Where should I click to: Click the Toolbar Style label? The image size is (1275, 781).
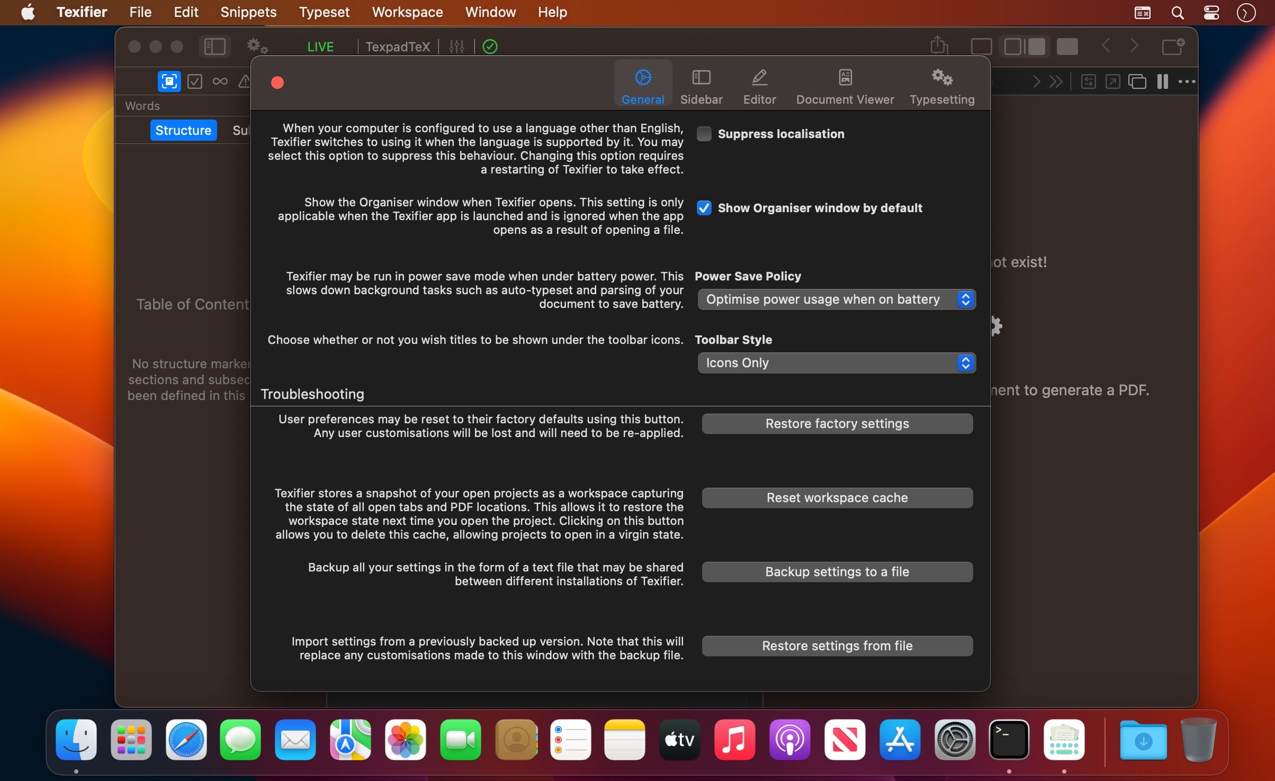(x=733, y=340)
